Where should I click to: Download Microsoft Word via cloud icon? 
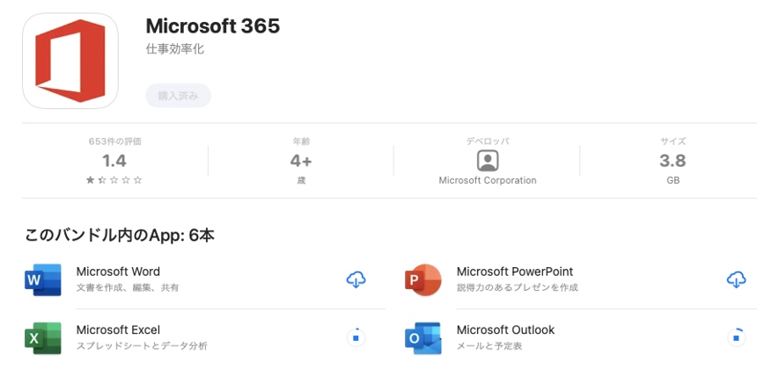(356, 280)
